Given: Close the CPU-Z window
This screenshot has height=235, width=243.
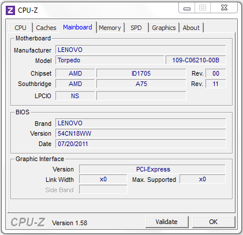Looking at the screenshot, I should [x=224, y=8].
